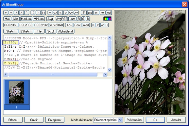Click in the formula script editor
This screenshot has height=126, width=189.
coord(56,54)
